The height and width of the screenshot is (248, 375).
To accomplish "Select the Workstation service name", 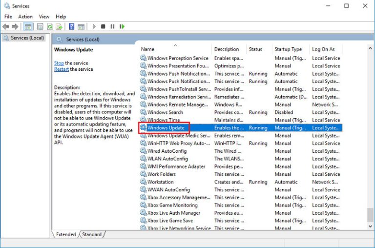I will (x=161, y=182).
